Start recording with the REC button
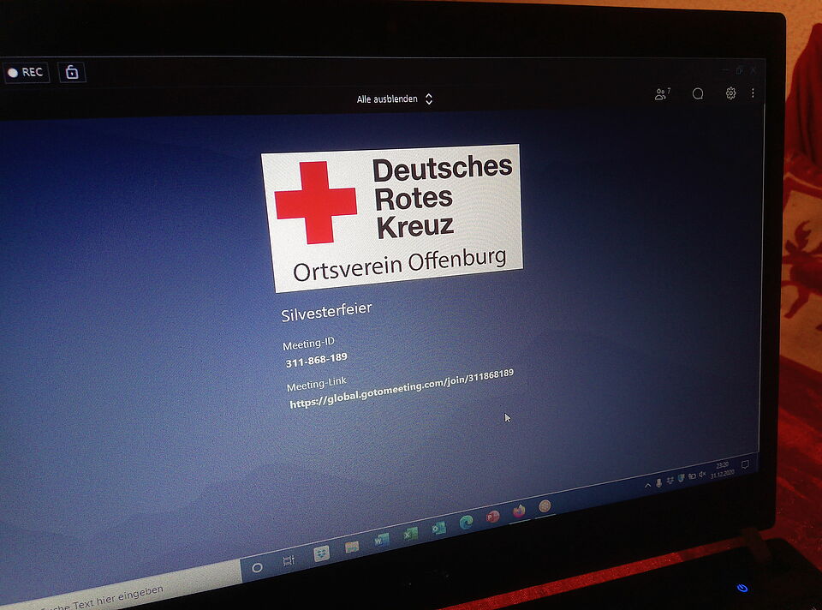Viewport: 822px width, 610px height. [x=27, y=72]
